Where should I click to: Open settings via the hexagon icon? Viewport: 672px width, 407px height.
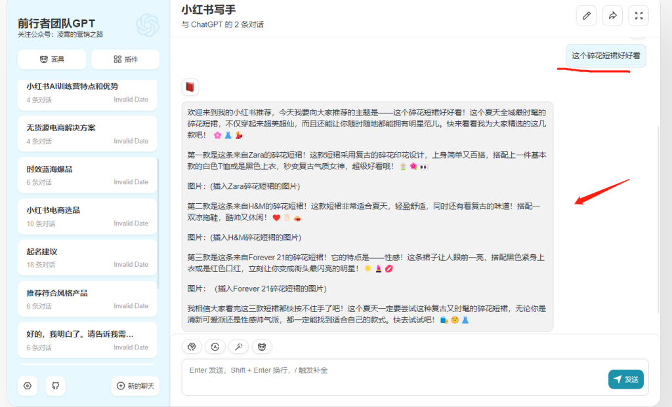pos(28,385)
